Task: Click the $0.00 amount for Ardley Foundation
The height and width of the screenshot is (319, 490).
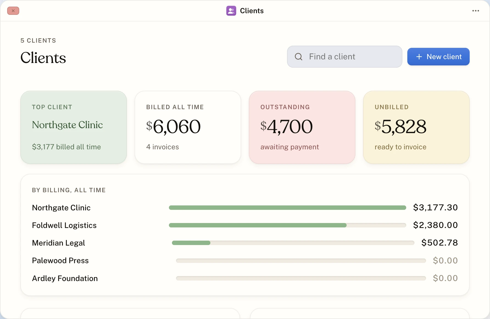Action: (x=445, y=278)
